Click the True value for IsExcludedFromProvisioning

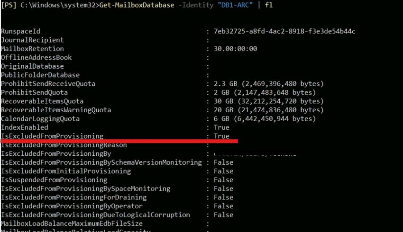point(221,136)
